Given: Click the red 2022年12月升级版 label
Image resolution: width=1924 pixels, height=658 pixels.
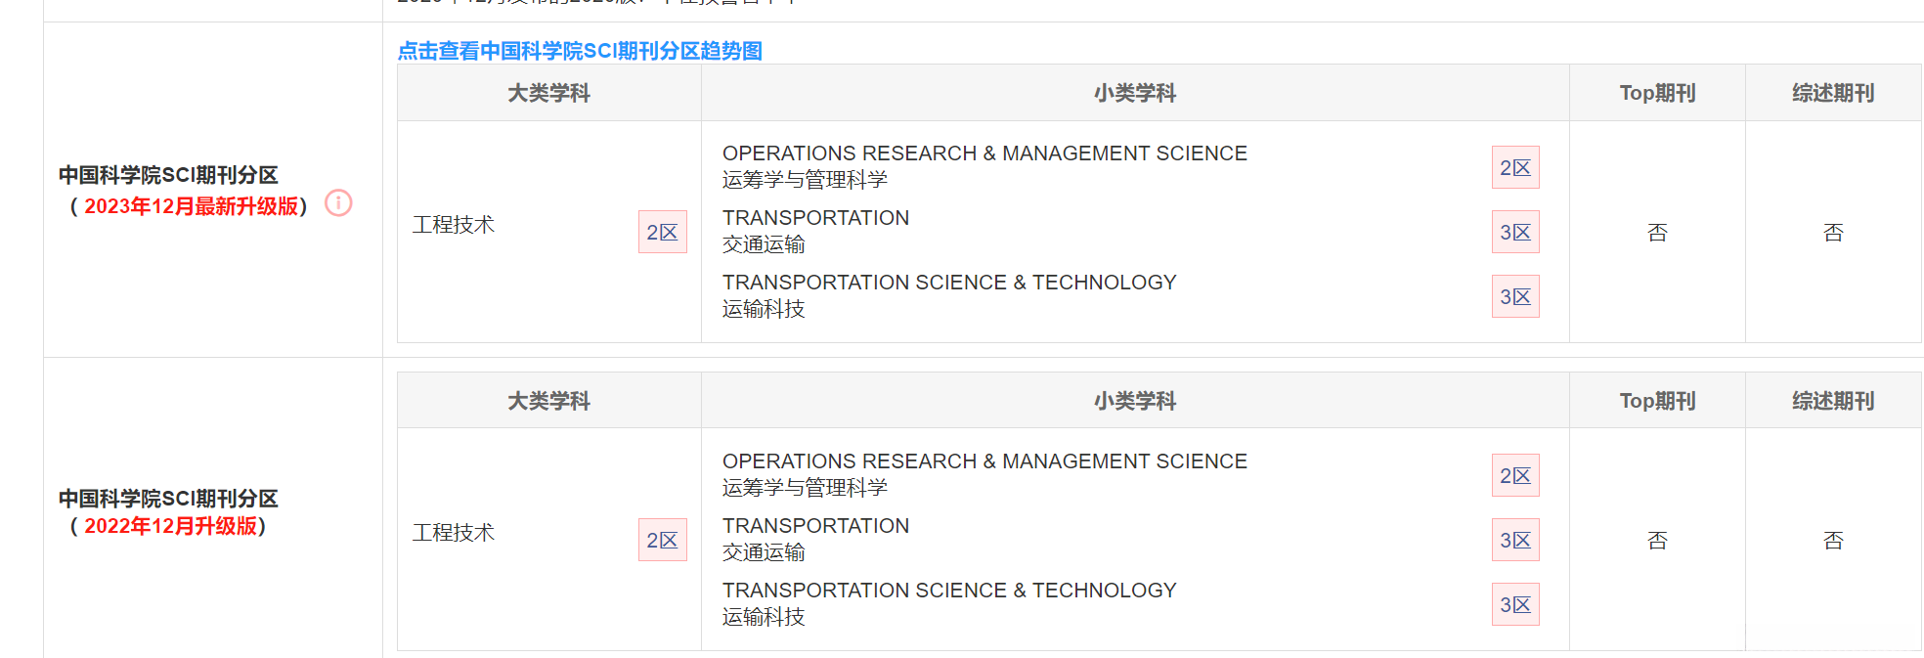Looking at the screenshot, I should click(x=170, y=526).
